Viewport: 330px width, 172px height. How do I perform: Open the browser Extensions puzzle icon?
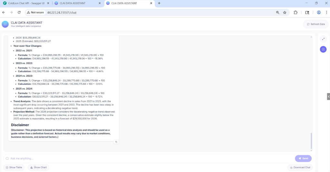296,13
